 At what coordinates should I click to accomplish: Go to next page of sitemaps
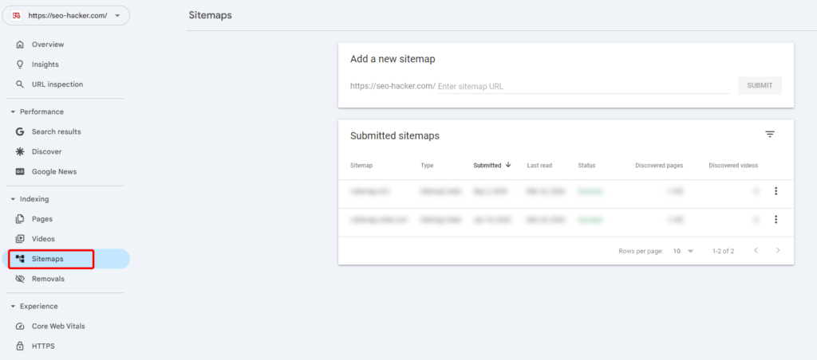pos(778,251)
